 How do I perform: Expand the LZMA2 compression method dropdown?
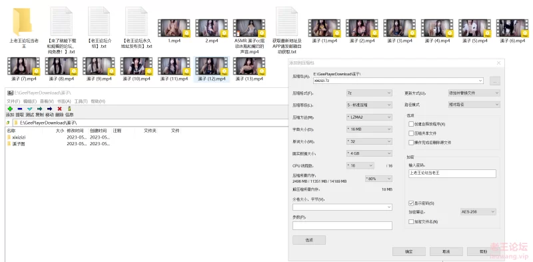[x=369, y=117]
